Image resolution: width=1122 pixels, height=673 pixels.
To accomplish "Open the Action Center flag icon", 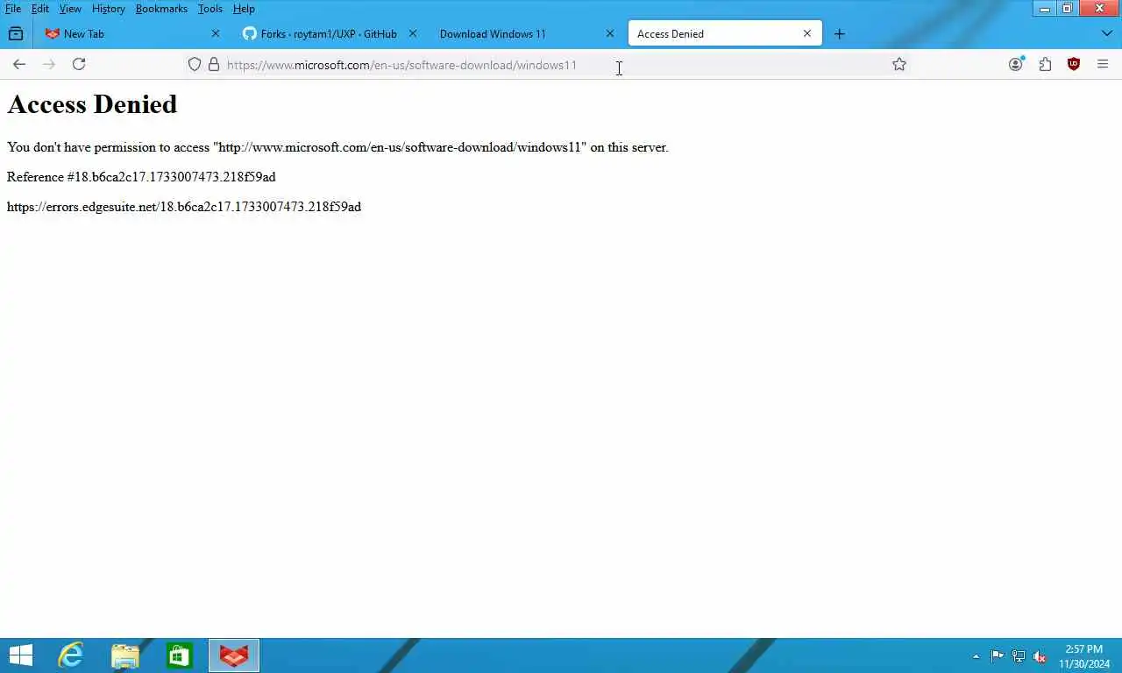I will click(998, 656).
